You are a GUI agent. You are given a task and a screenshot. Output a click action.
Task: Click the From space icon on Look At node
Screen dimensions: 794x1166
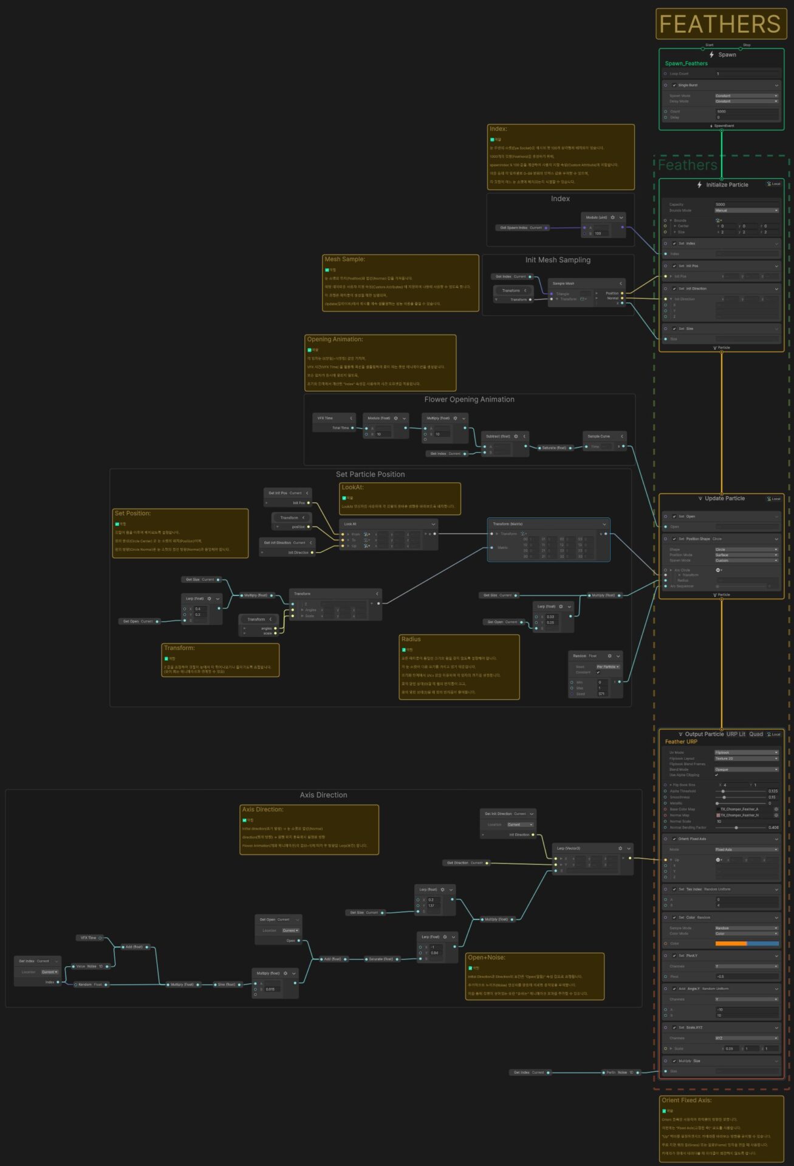tap(367, 534)
